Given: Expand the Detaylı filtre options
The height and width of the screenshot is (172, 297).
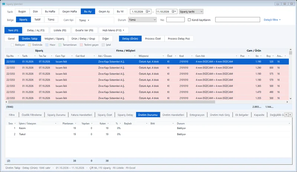Looking at the screenshot, I should pyautogui.click(x=272, y=20).
